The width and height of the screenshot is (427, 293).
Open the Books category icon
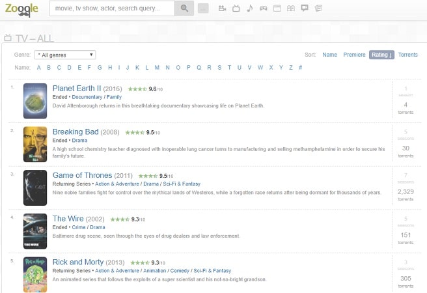coord(291,8)
